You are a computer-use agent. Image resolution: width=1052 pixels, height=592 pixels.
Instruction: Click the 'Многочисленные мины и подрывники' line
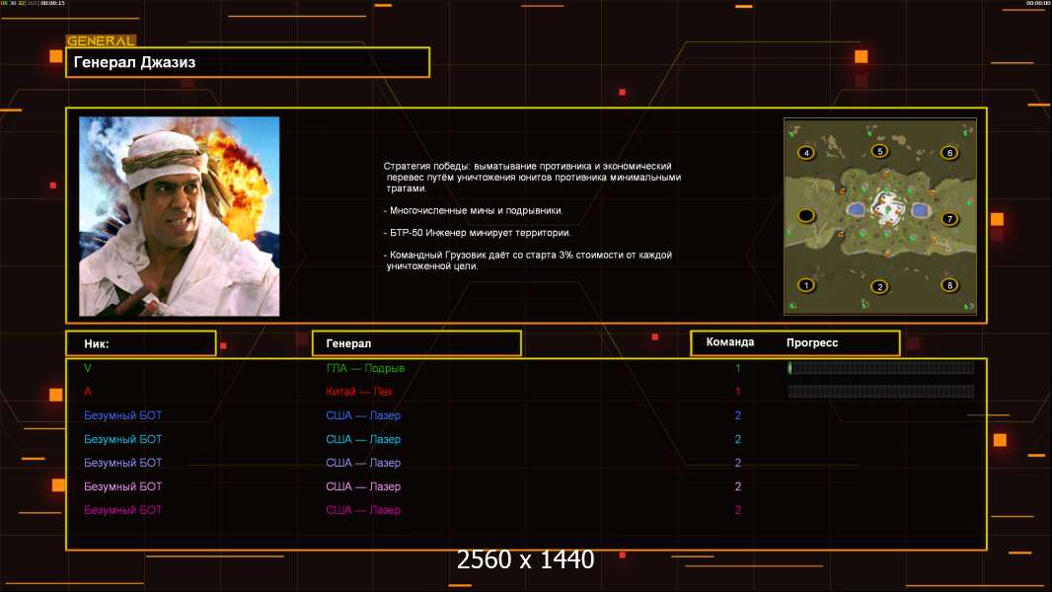coord(474,210)
